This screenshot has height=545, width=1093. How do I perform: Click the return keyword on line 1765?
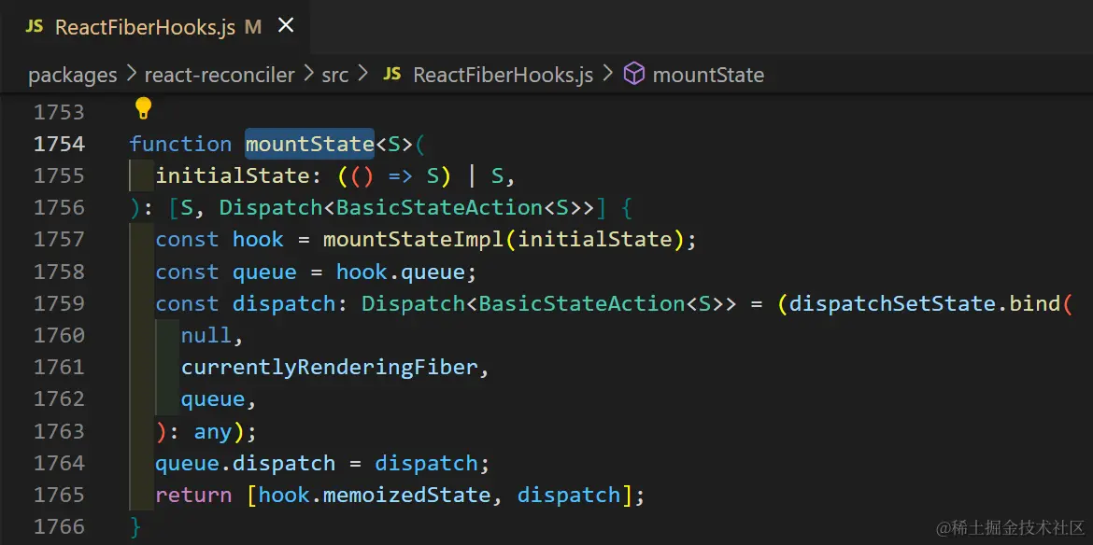193,495
